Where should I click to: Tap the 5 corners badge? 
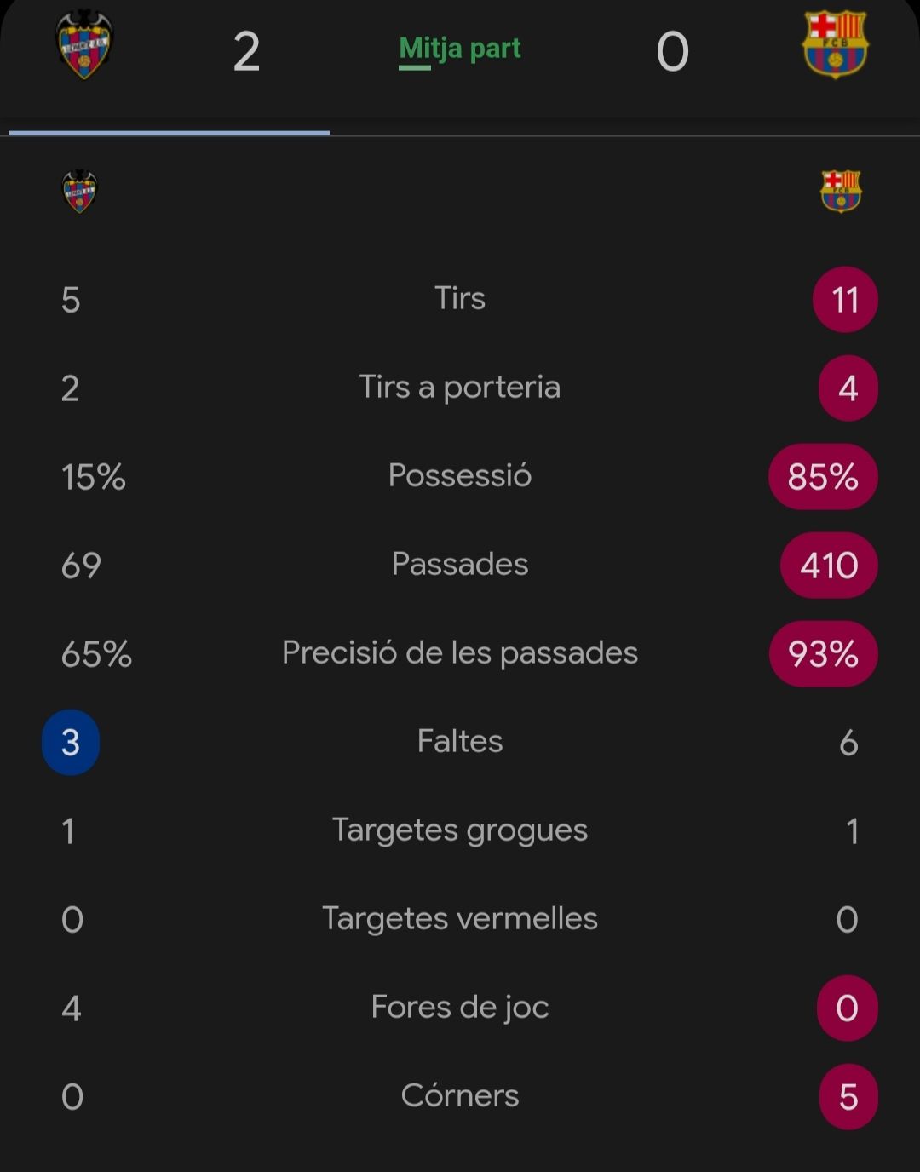coord(848,1097)
